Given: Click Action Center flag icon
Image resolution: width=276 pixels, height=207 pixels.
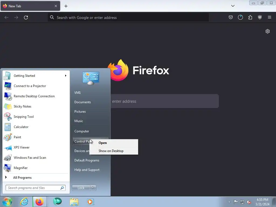Looking at the screenshot, I should (236, 202).
